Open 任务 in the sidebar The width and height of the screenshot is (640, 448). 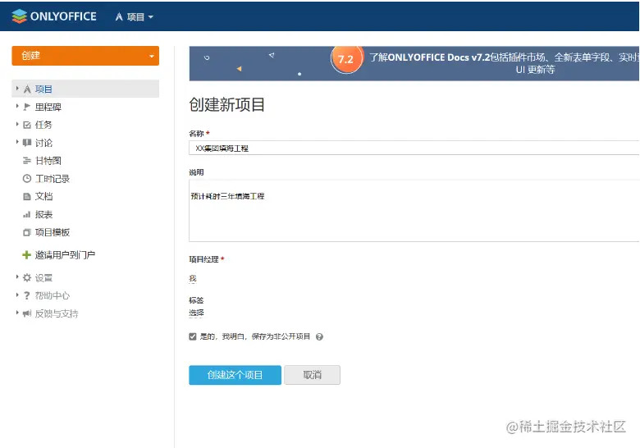(43, 125)
